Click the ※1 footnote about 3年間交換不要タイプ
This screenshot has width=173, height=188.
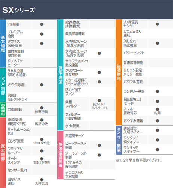click(139, 160)
